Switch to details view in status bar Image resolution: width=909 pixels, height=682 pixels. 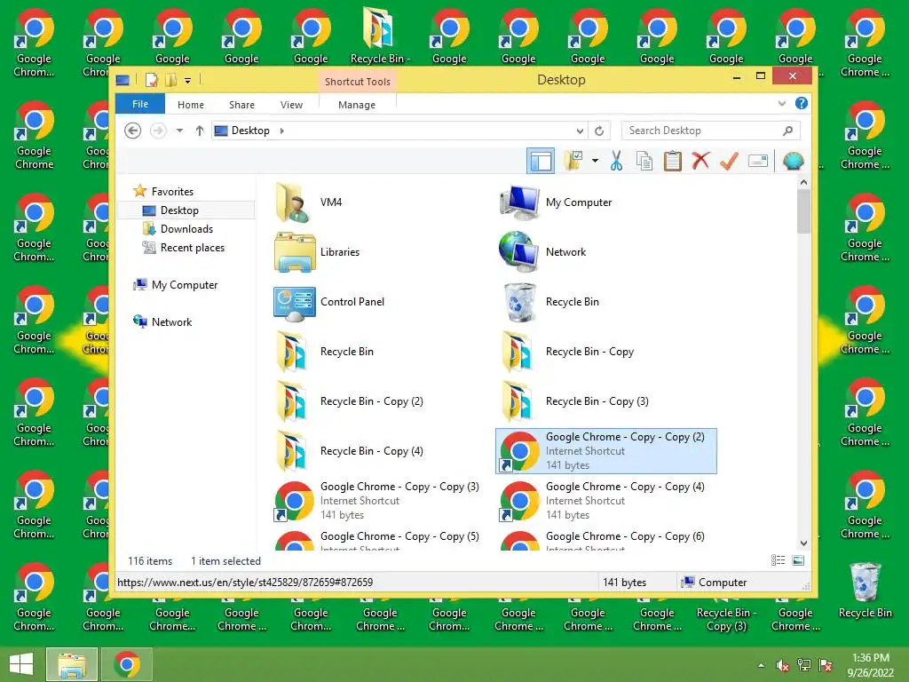click(778, 560)
